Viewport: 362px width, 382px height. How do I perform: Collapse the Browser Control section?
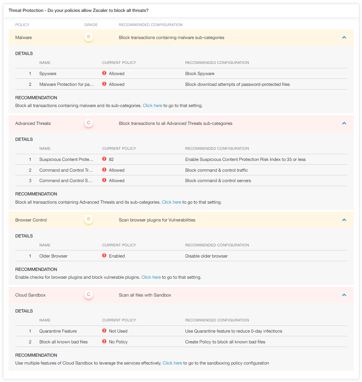pos(344,219)
